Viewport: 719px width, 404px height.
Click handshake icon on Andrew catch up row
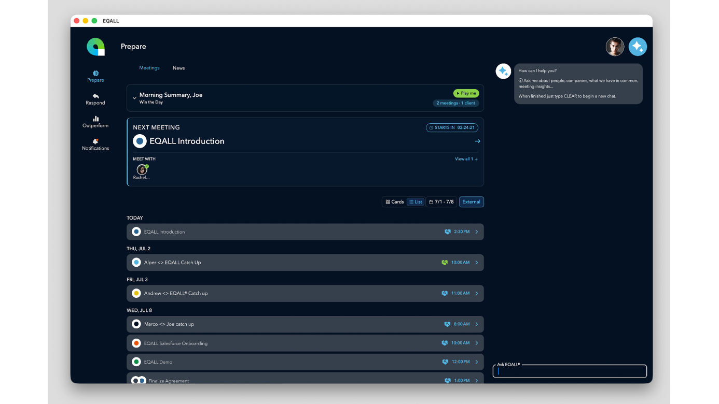(444, 293)
